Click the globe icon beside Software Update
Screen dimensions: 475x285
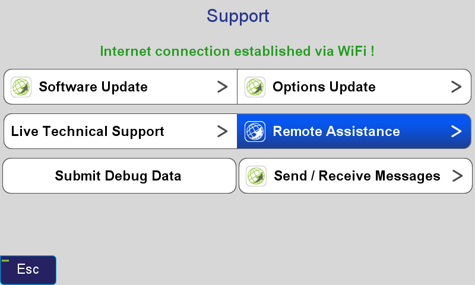(21, 87)
